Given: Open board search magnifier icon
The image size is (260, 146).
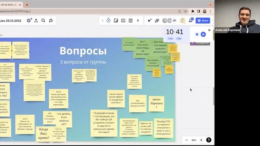Looking at the screenshot, I should click(43, 21).
